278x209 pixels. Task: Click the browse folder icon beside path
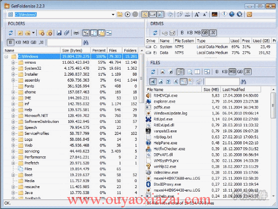tap(120, 14)
